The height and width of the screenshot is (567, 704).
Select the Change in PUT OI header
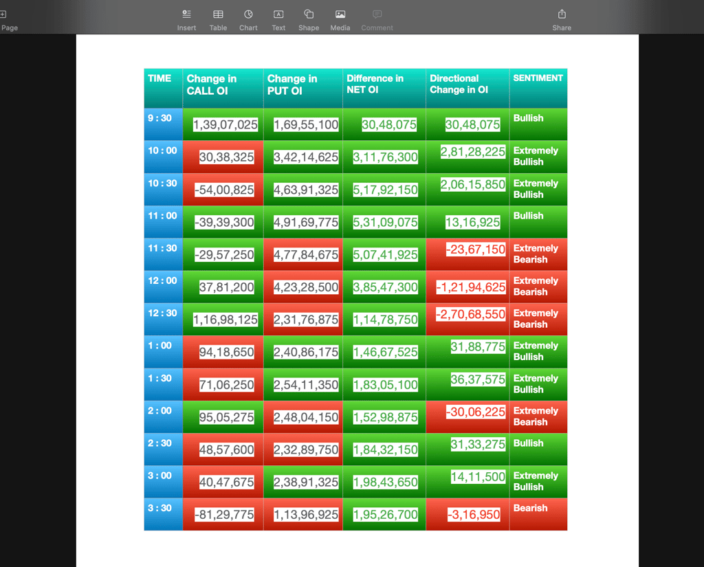tap(303, 89)
